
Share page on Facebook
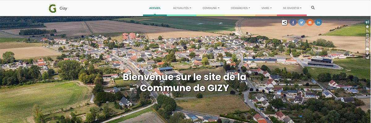tap(293, 22)
